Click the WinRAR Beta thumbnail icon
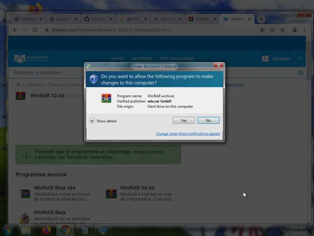The width and height of the screenshot is (314, 236). point(25,218)
